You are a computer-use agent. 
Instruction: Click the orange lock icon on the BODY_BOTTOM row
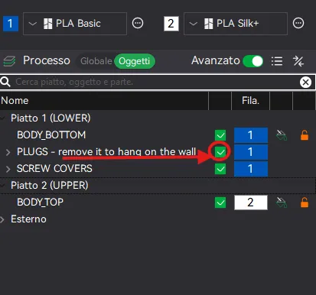(305, 135)
